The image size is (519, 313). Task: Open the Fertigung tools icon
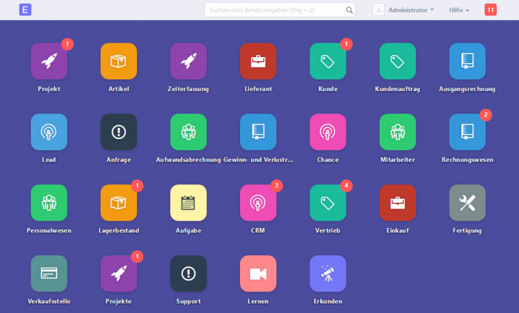coord(467,203)
